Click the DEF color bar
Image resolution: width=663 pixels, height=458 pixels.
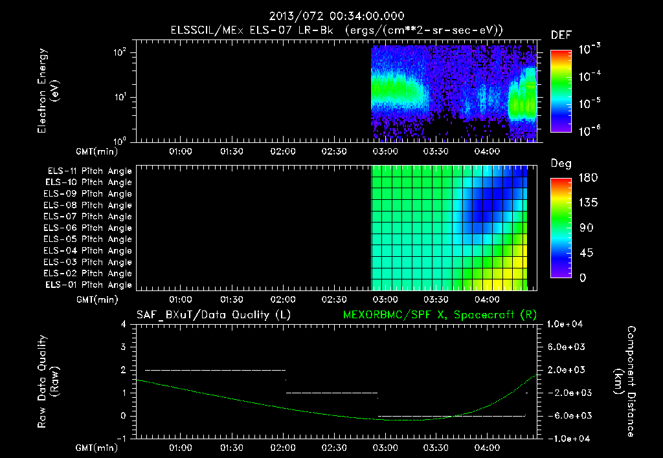pyautogui.click(x=561, y=91)
